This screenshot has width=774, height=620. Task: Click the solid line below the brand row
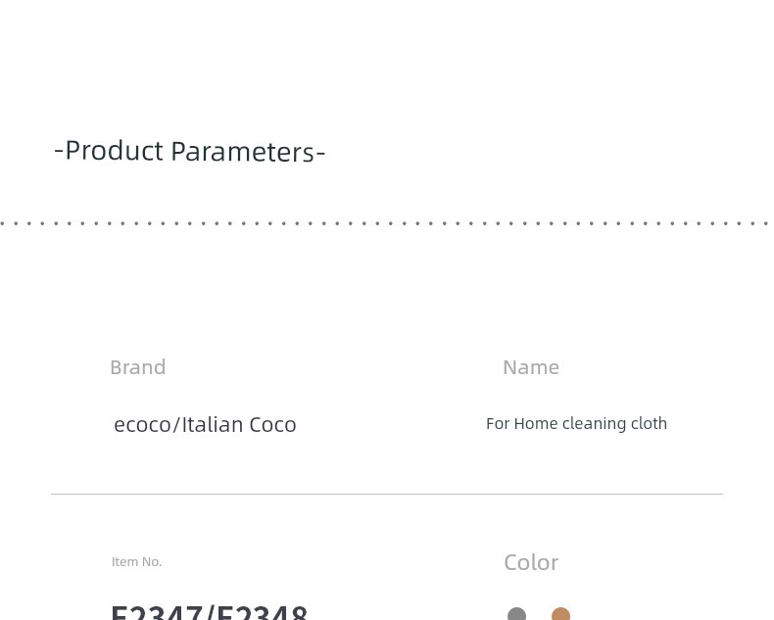click(x=387, y=494)
